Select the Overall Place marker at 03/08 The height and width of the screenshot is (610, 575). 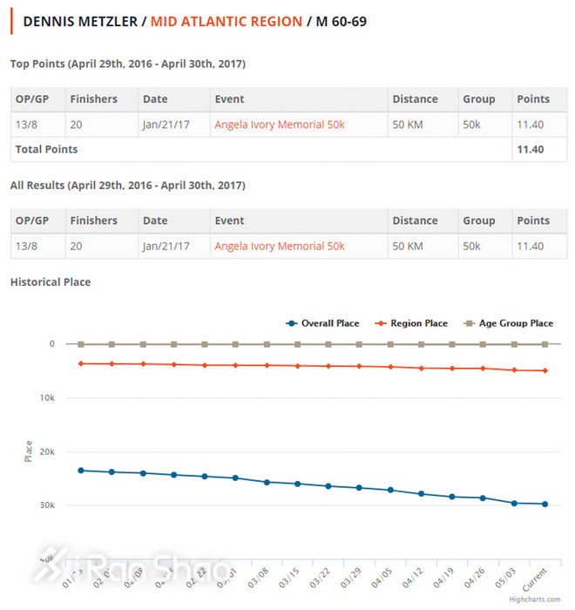pyautogui.click(x=267, y=482)
